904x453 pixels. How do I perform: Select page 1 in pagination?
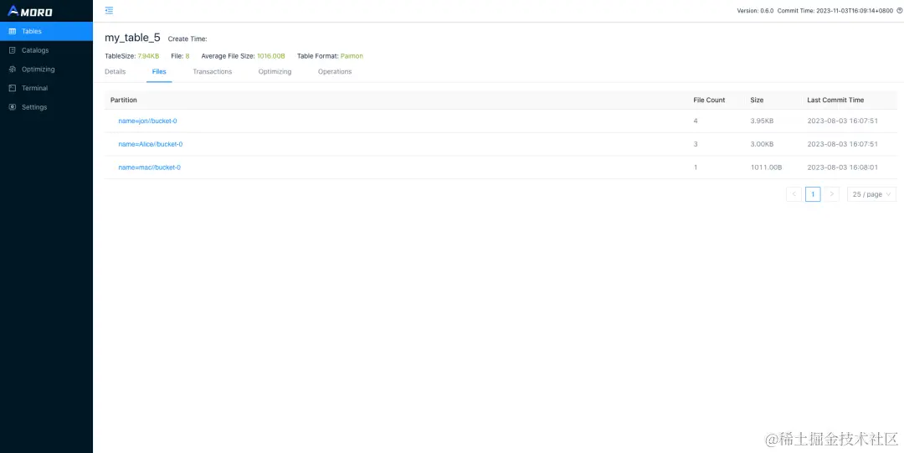813,194
